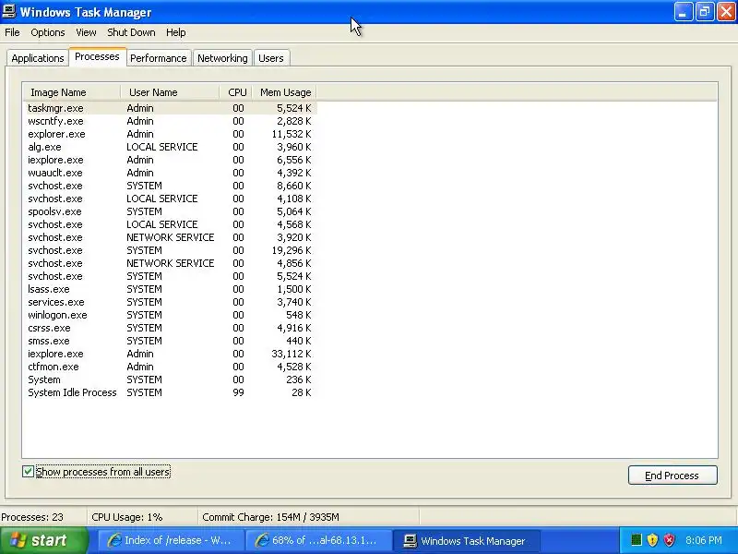738x554 pixels.
Task: Select the System Idle Process row
Action: (170, 393)
